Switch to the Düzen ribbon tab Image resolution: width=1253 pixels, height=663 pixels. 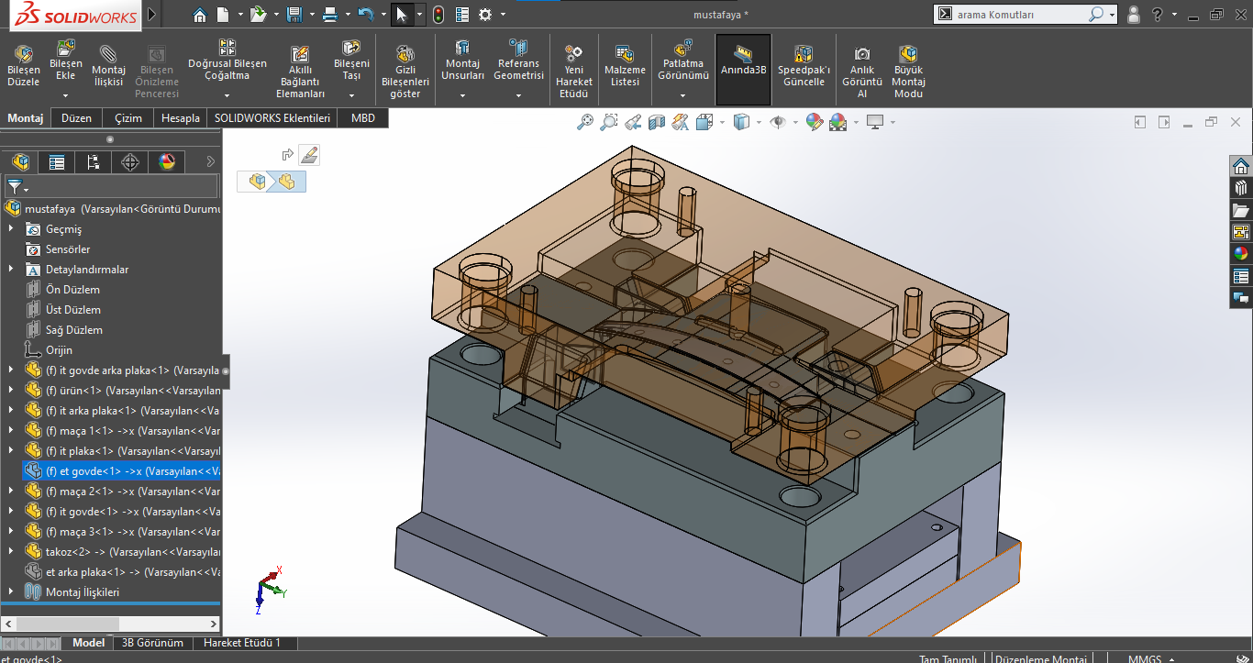[x=77, y=118]
